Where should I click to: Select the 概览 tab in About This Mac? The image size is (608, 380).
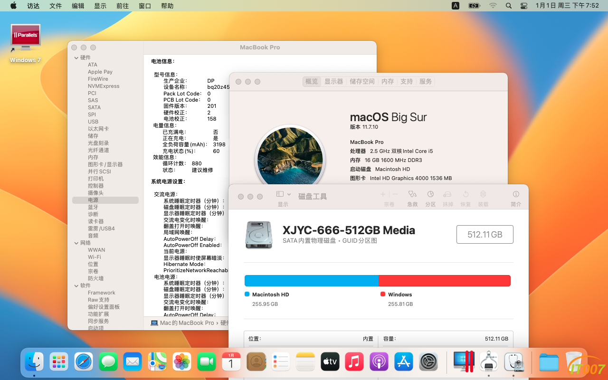(312, 82)
